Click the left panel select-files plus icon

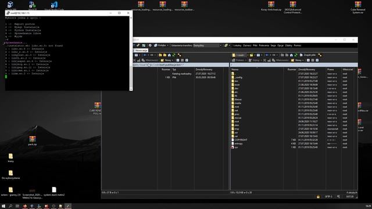178,60
